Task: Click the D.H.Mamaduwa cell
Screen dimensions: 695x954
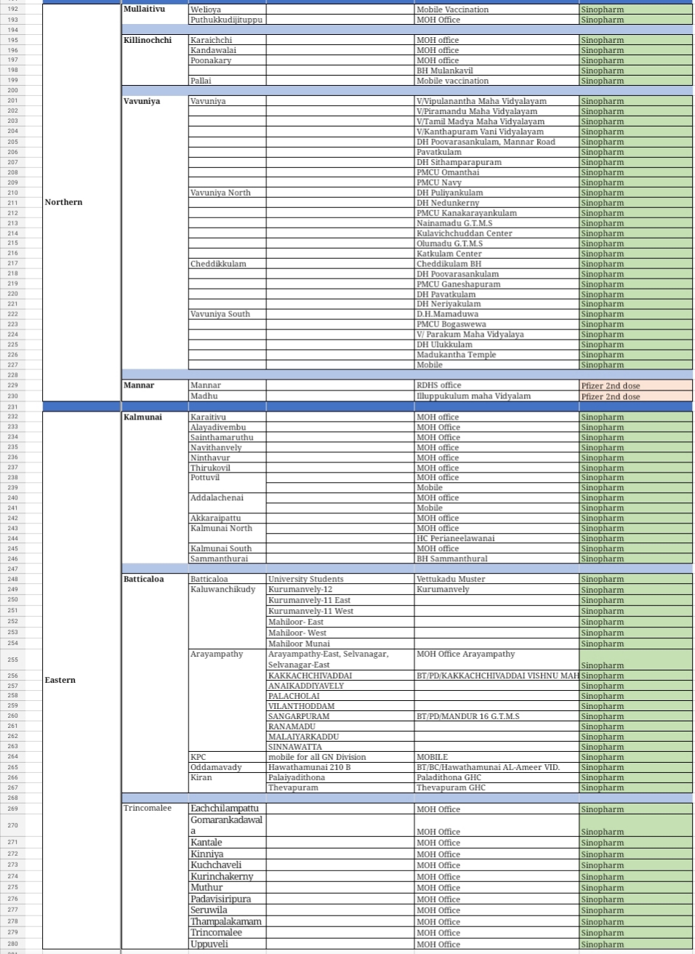Action: [x=497, y=314]
